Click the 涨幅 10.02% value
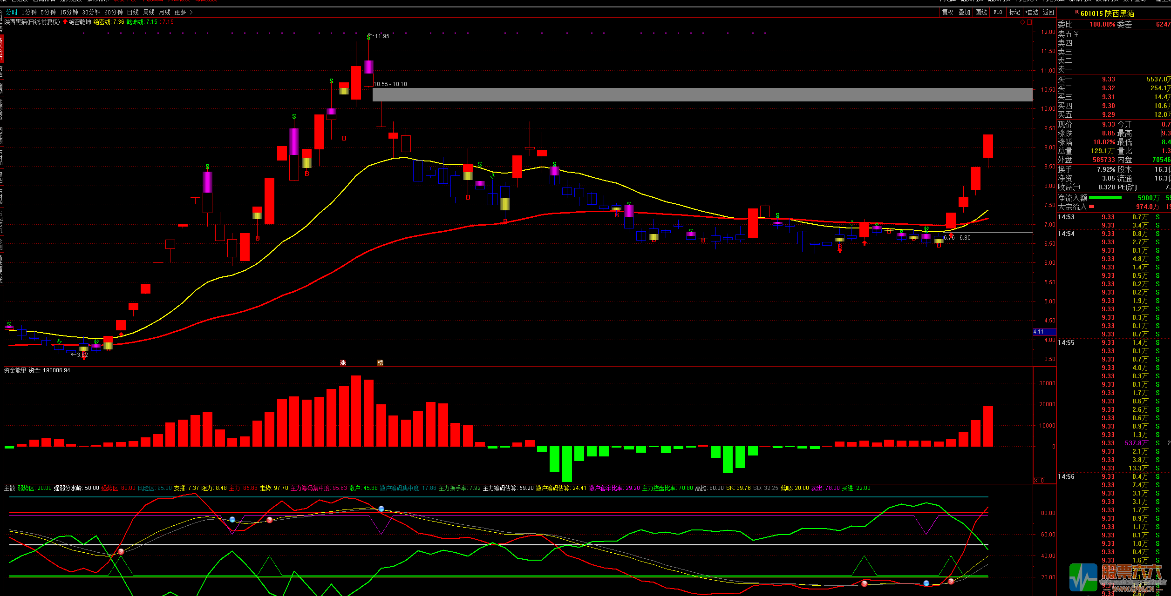 [1104, 142]
